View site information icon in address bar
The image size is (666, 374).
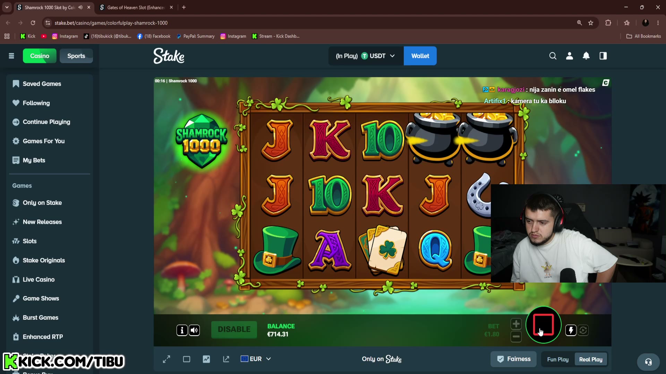tap(48, 23)
